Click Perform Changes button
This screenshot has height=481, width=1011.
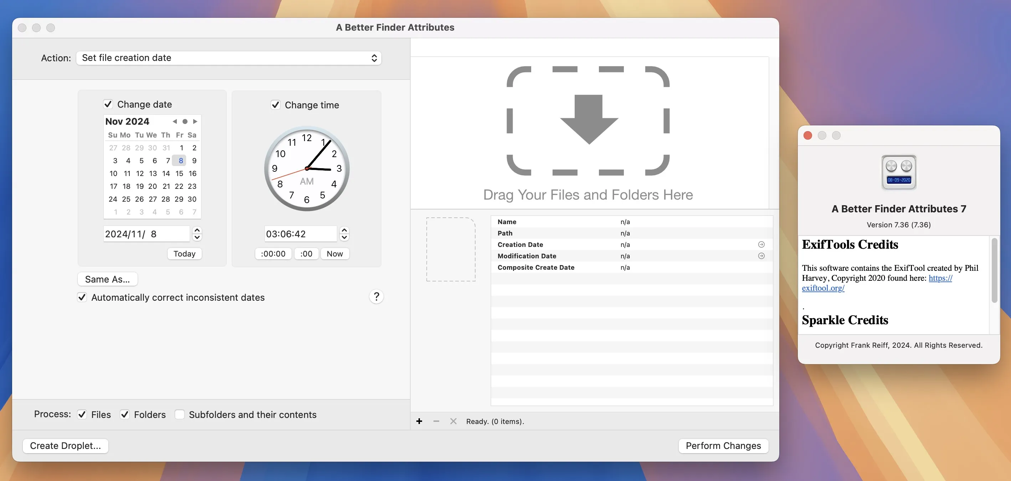click(723, 446)
